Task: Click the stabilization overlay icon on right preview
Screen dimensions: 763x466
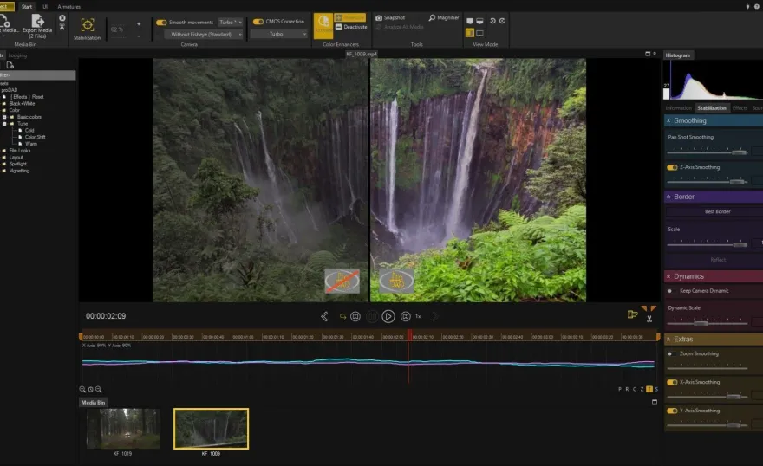Action: click(396, 281)
